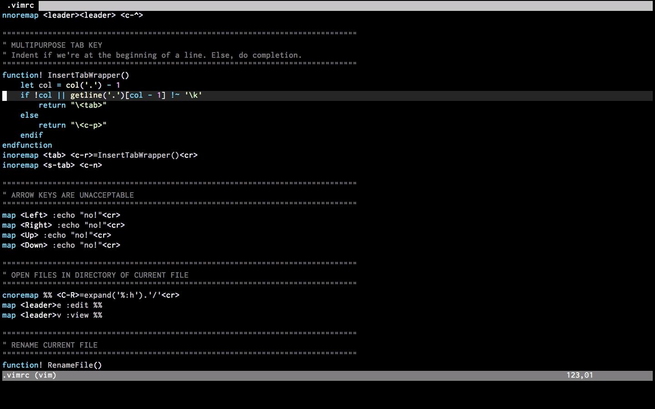Click the 'let col = col' line
The image size is (655, 409).
(x=71, y=85)
